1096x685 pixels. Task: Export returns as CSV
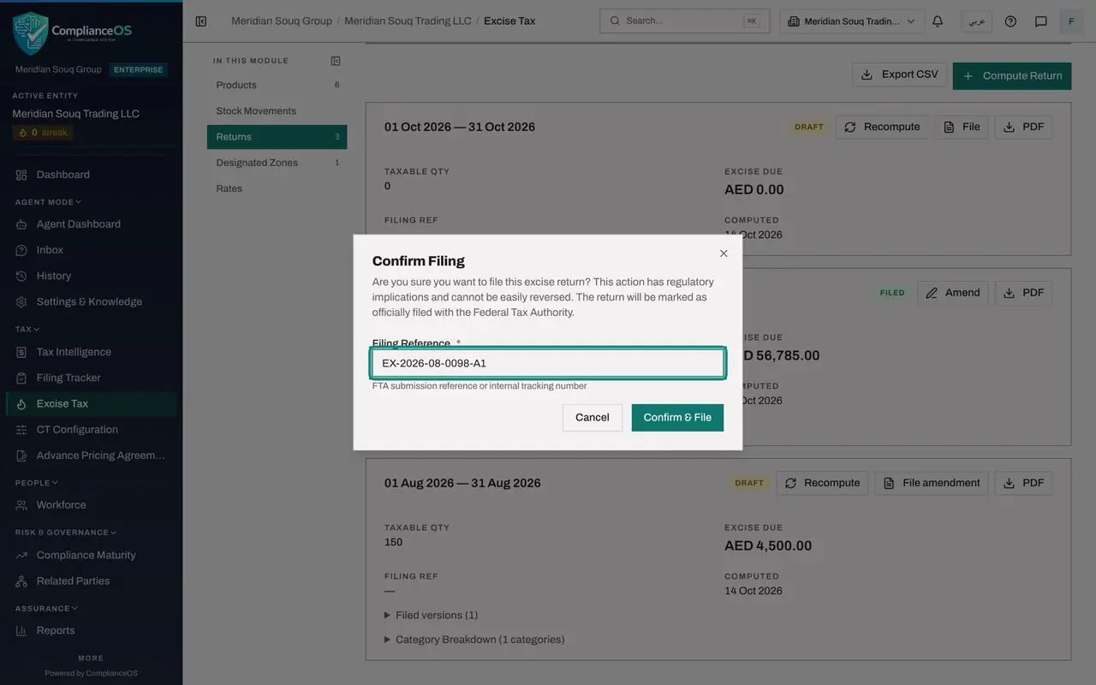point(899,74)
